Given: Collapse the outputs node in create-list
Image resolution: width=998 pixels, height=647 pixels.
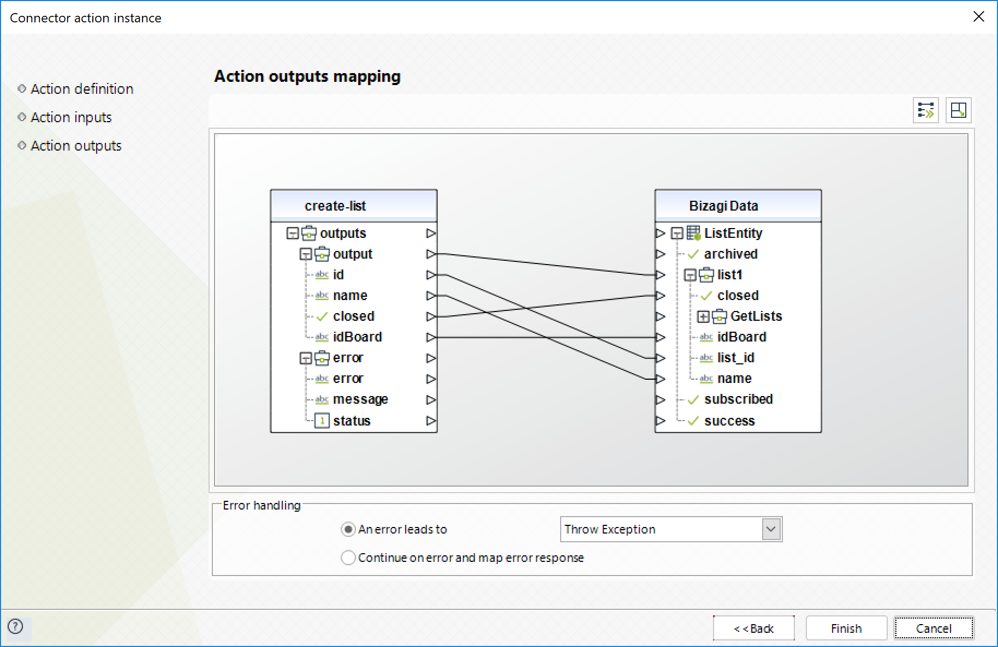Looking at the screenshot, I should point(293,233).
